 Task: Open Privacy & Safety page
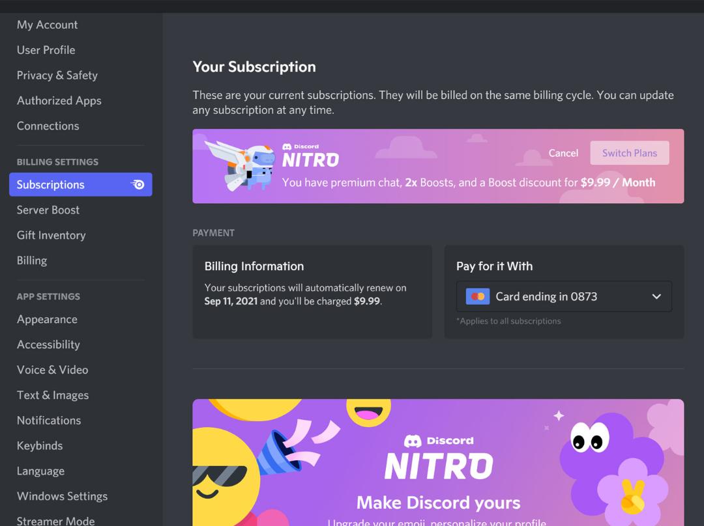coord(57,75)
